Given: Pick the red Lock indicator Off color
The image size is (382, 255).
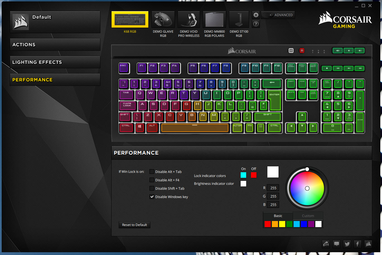Looking at the screenshot, I should coord(253,175).
